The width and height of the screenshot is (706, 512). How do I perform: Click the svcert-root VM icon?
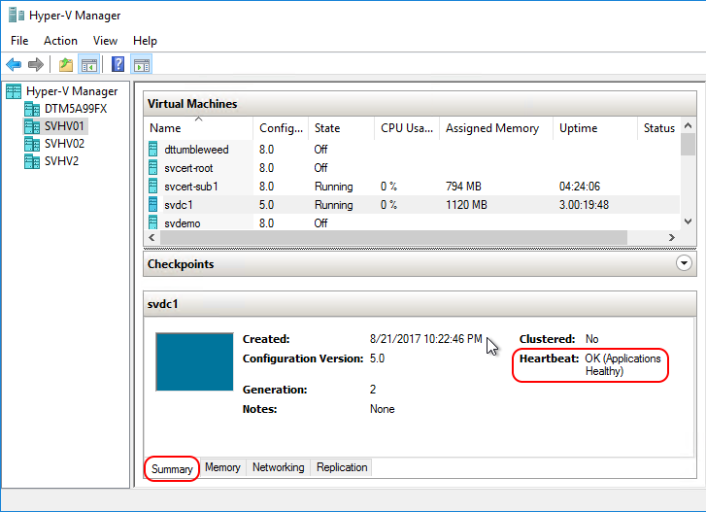(x=153, y=167)
